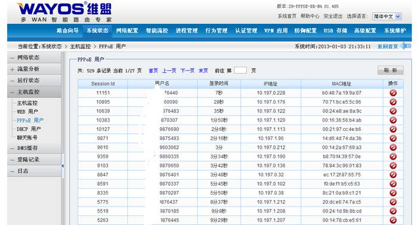Disconnect the user with IP 10.197.0.38
Screen dimensions: 419x225
tap(393, 193)
